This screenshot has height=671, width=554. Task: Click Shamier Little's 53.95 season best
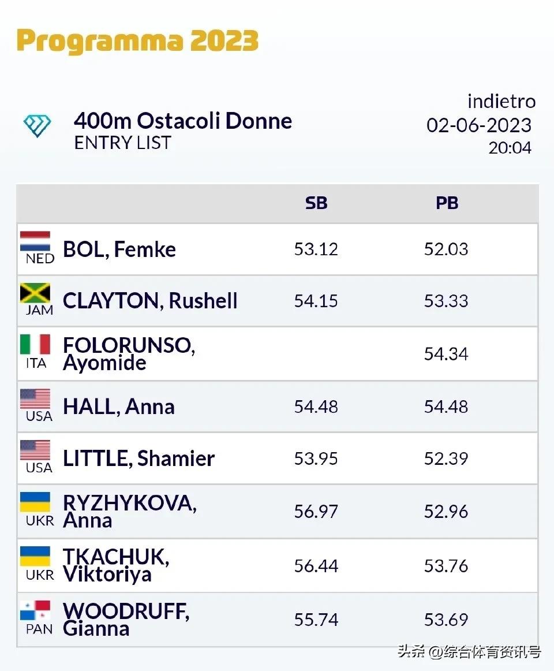pyautogui.click(x=316, y=459)
